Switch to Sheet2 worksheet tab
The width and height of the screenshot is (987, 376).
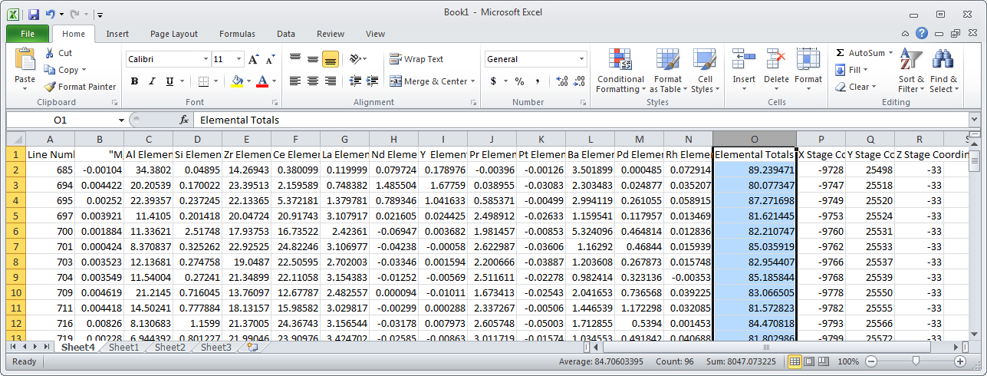click(169, 348)
